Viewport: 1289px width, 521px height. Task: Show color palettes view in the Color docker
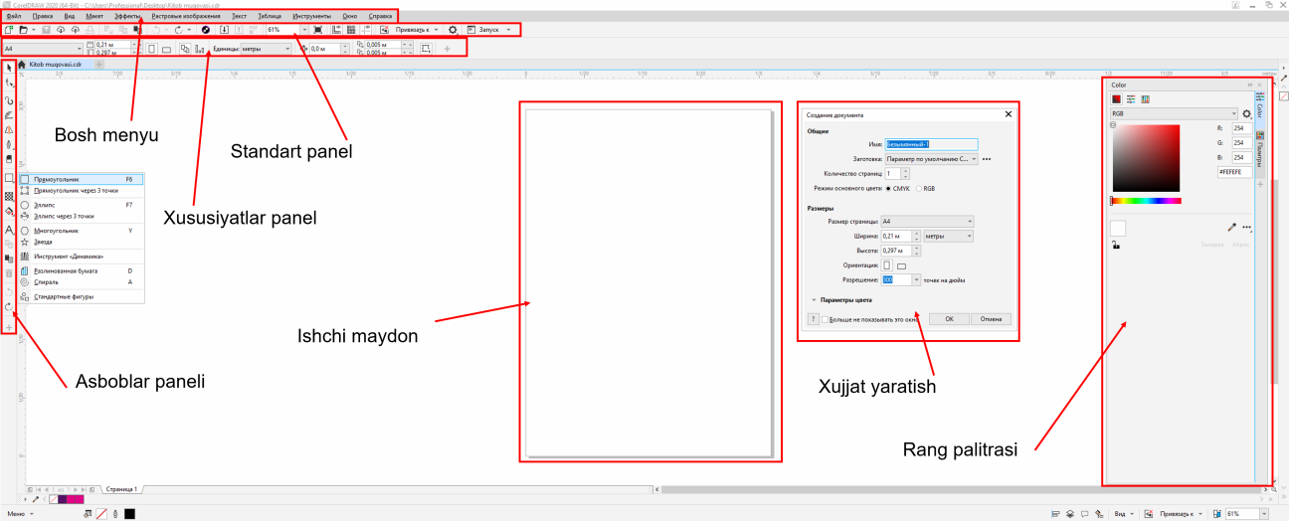[1145, 99]
